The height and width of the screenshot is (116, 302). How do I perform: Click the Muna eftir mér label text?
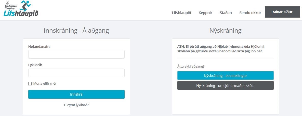(45, 83)
